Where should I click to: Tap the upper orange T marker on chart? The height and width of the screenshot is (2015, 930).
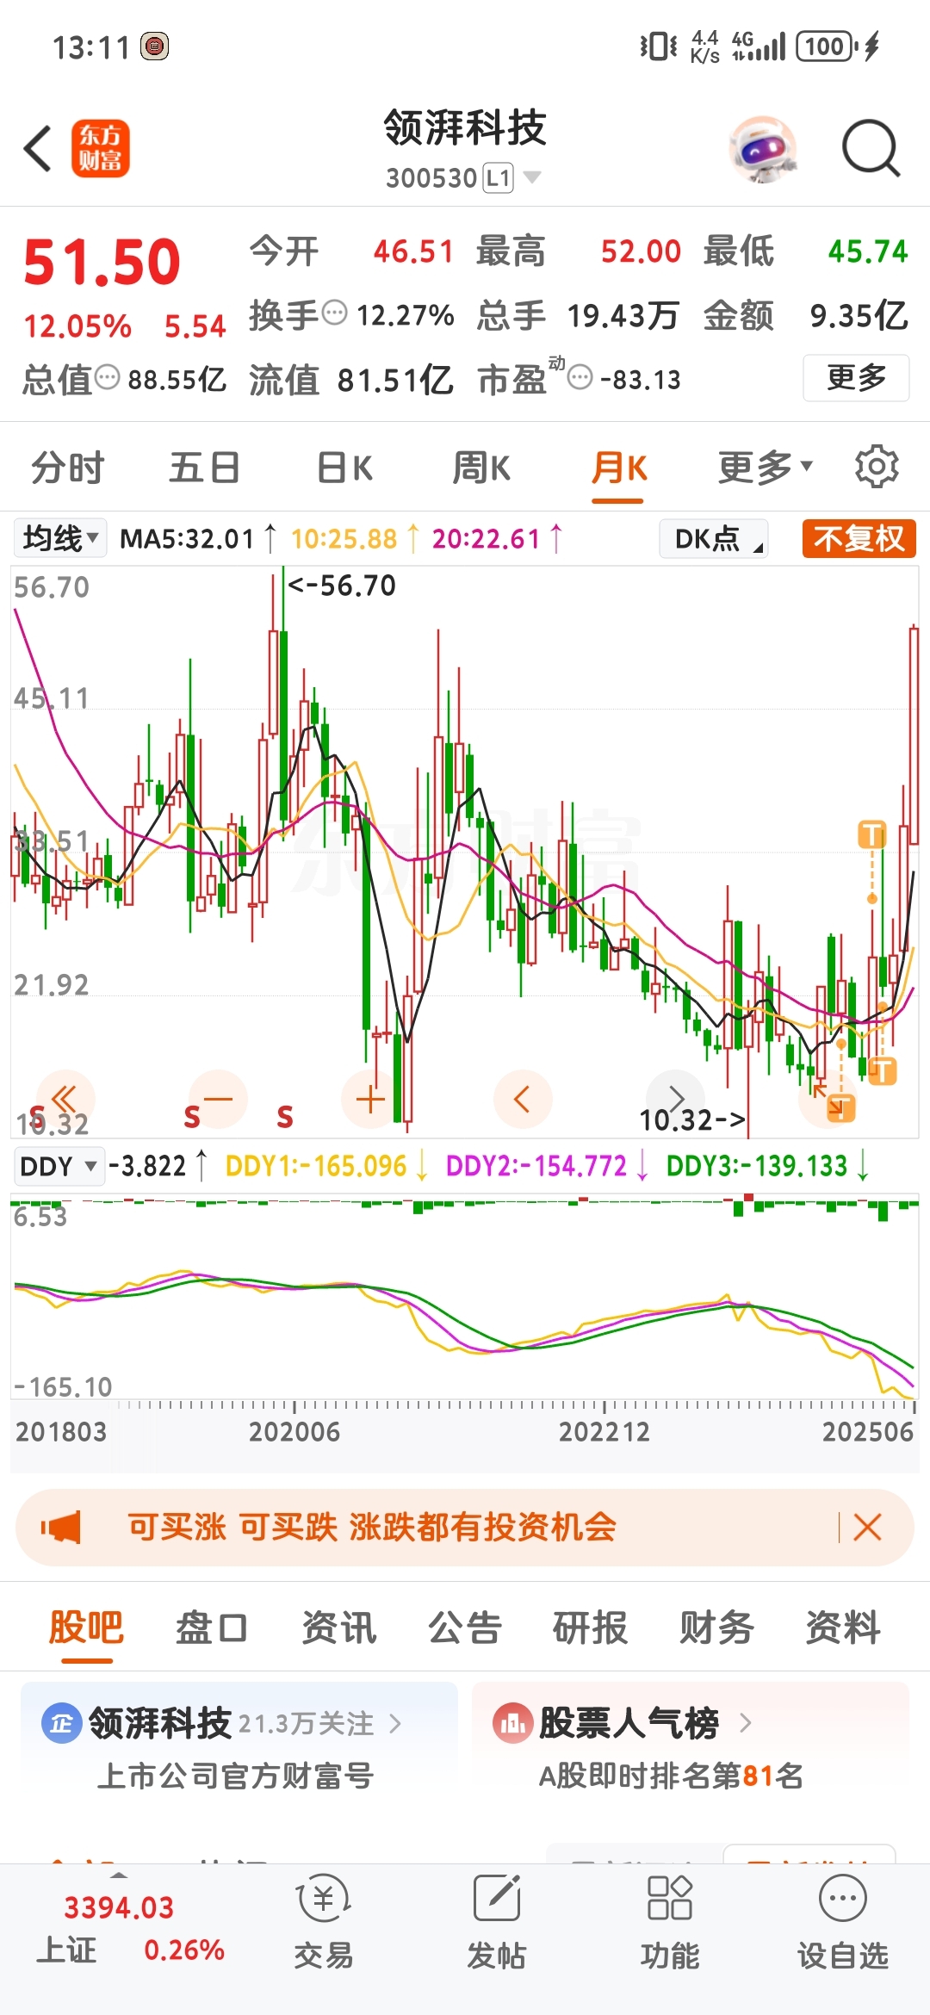tap(872, 834)
